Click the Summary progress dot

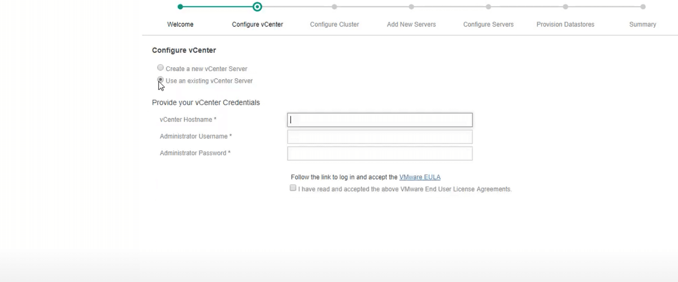tap(643, 7)
